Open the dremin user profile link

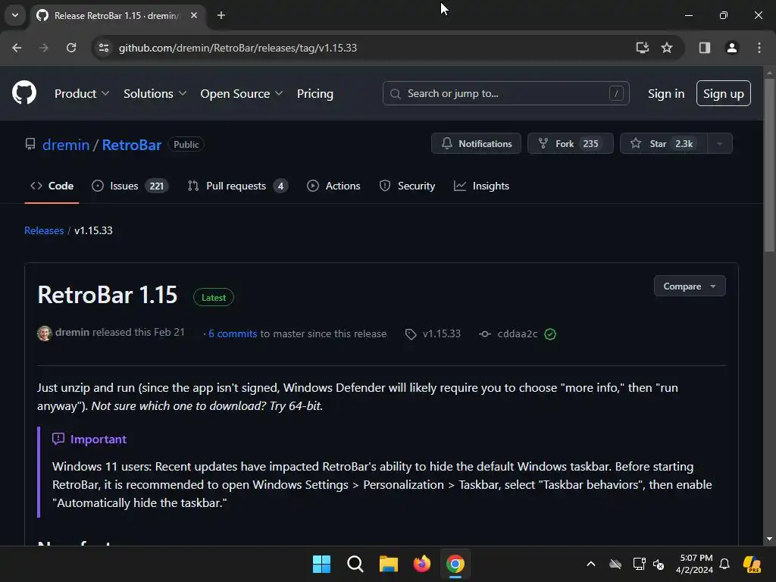(66, 145)
